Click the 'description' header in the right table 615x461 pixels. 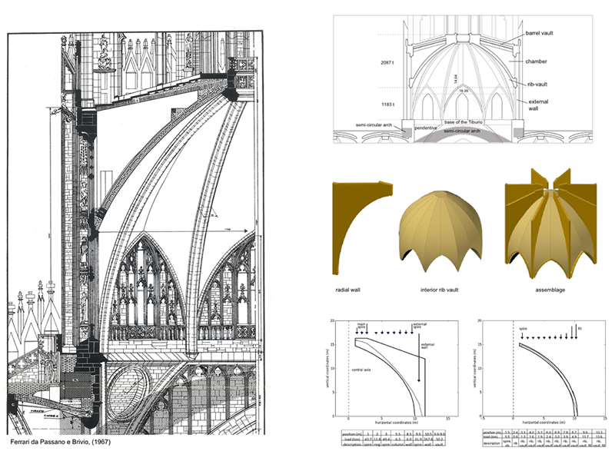493,443
